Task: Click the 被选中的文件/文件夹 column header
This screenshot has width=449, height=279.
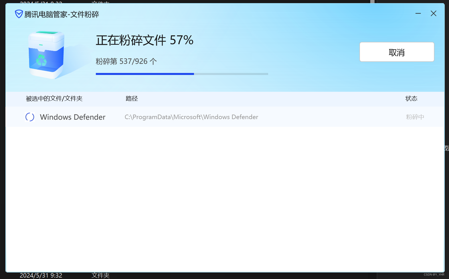Action: point(54,99)
